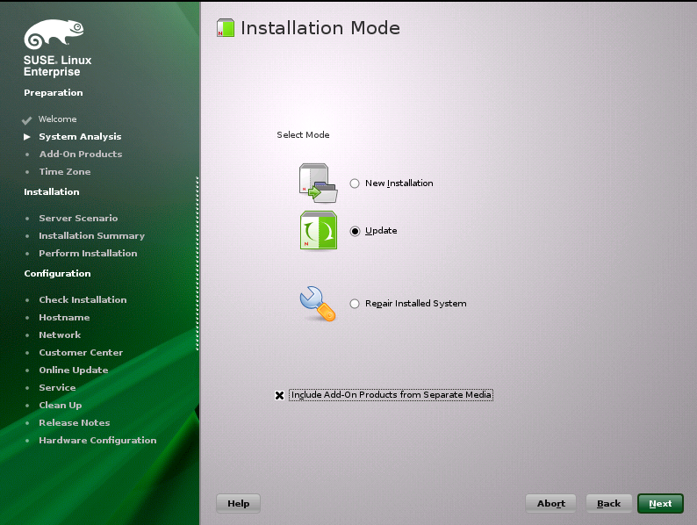Proceed with the Next button

(660, 504)
